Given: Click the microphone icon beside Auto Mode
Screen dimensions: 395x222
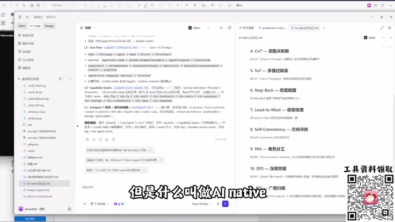Looking at the screenshot, I should tap(218, 203).
